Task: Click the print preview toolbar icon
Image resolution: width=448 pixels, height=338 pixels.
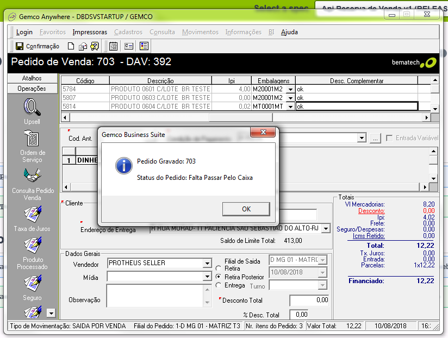Action: 83,46
